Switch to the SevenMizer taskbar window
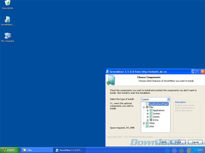This screenshot has height=153, width=205. pos(69,150)
